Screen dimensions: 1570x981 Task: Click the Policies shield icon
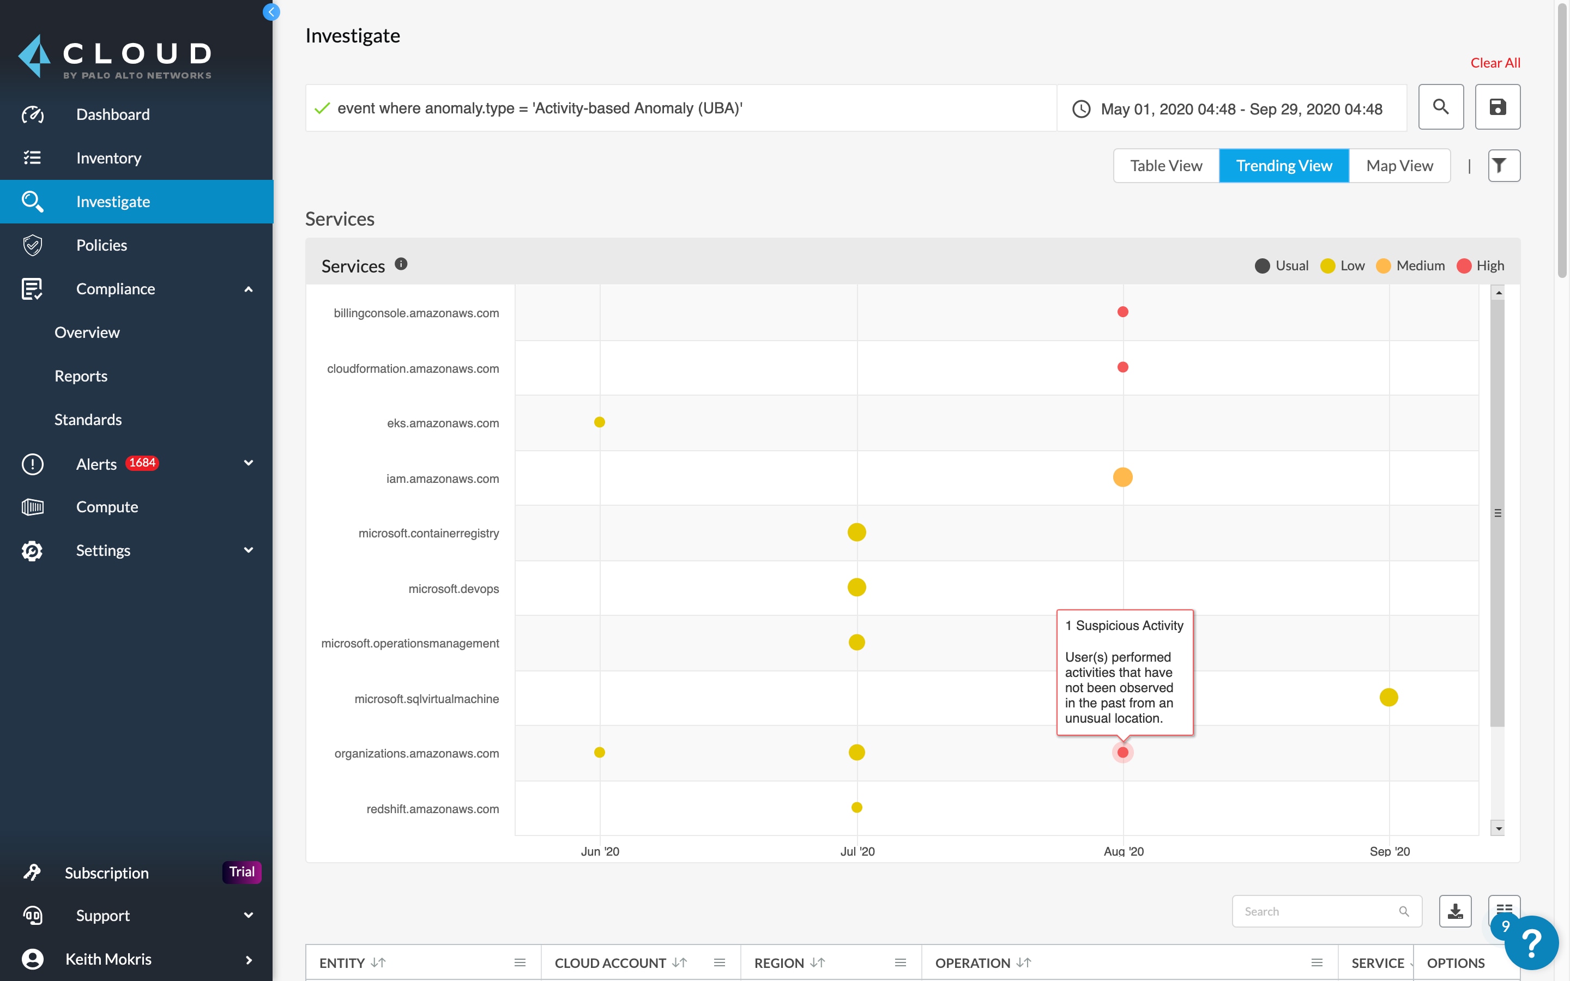[x=33, y=244]
